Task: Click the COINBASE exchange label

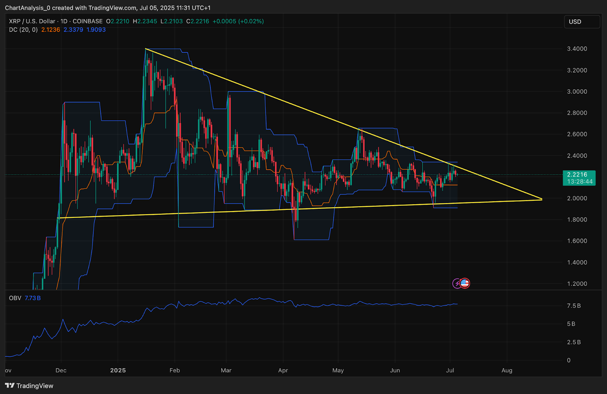Action: [x=87, y=22]
